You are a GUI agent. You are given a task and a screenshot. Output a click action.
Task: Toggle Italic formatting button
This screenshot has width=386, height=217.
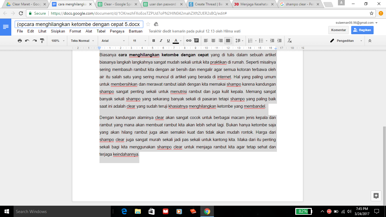coord(161,41)
